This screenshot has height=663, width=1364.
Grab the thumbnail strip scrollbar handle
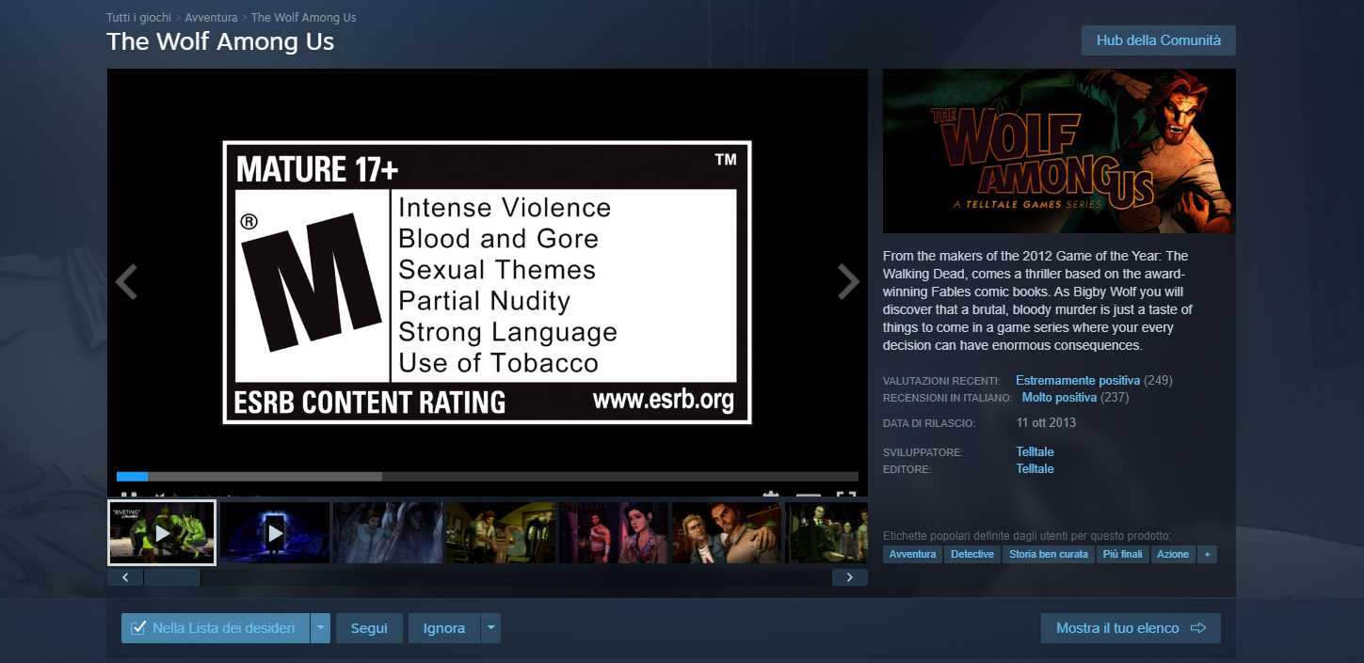pos(172,577)
